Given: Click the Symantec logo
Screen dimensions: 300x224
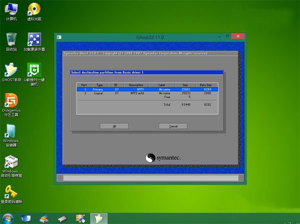Looking at the screenshot, I should 163,158.
